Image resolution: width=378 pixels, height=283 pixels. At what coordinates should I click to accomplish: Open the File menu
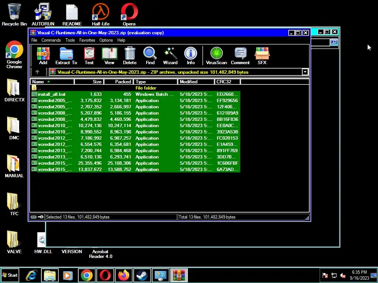click(34, 40)
